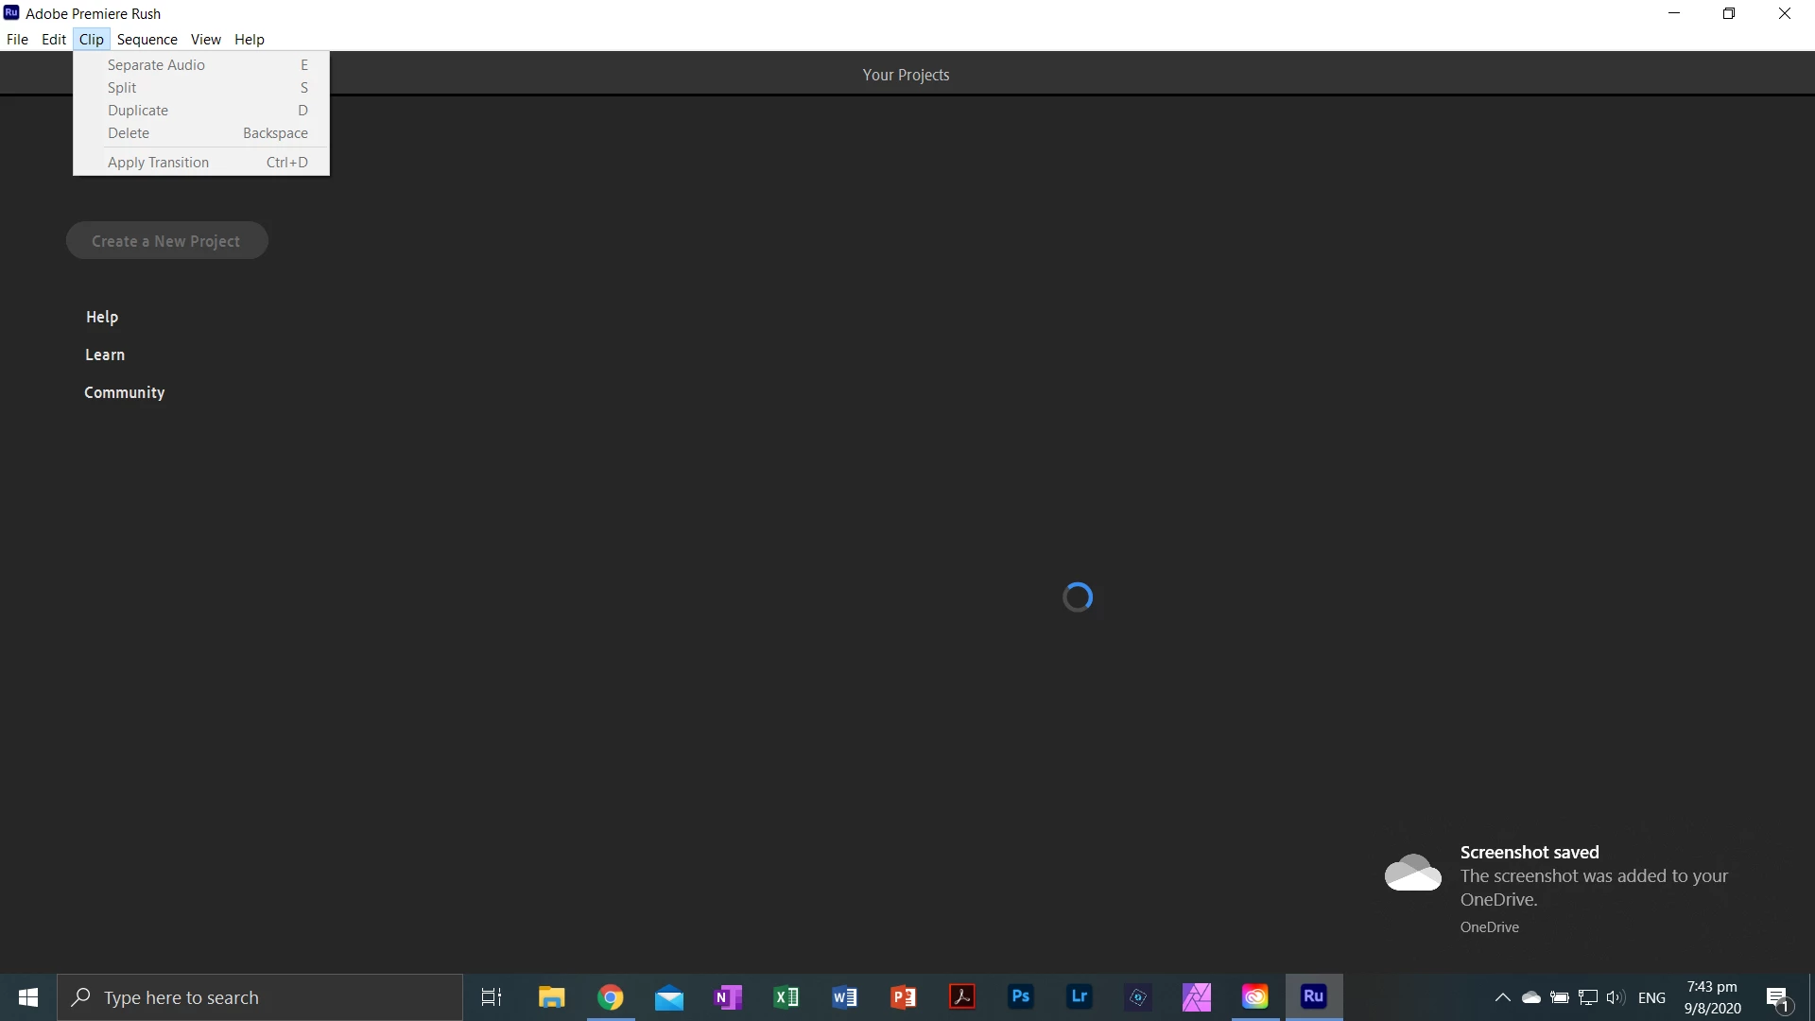Launch Lightroom from the taskbar
This screenshot has height=1021, width=1815.
pos(1079,996)
